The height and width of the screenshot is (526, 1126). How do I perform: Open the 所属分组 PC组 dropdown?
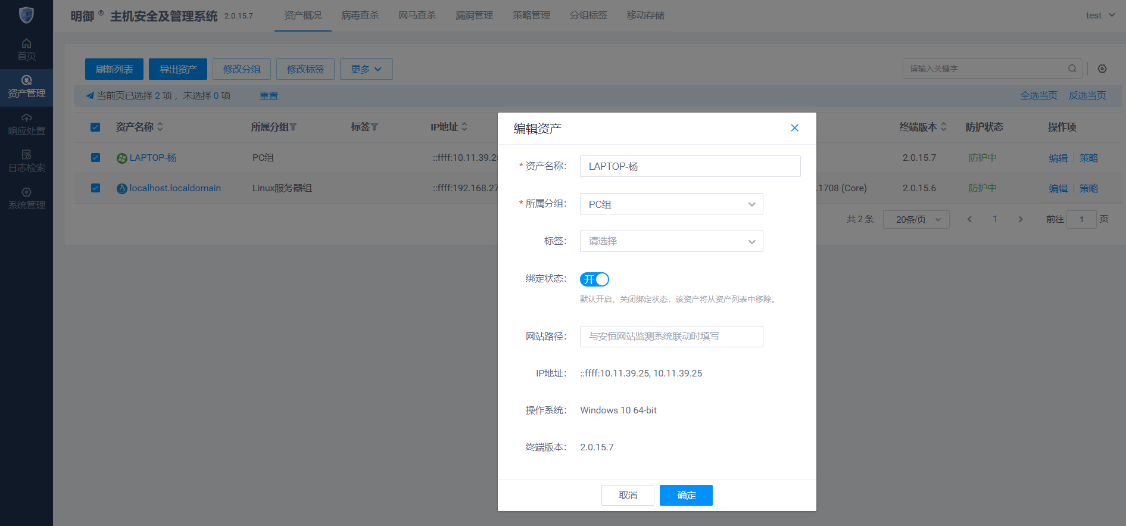click(x=671, y=204)
